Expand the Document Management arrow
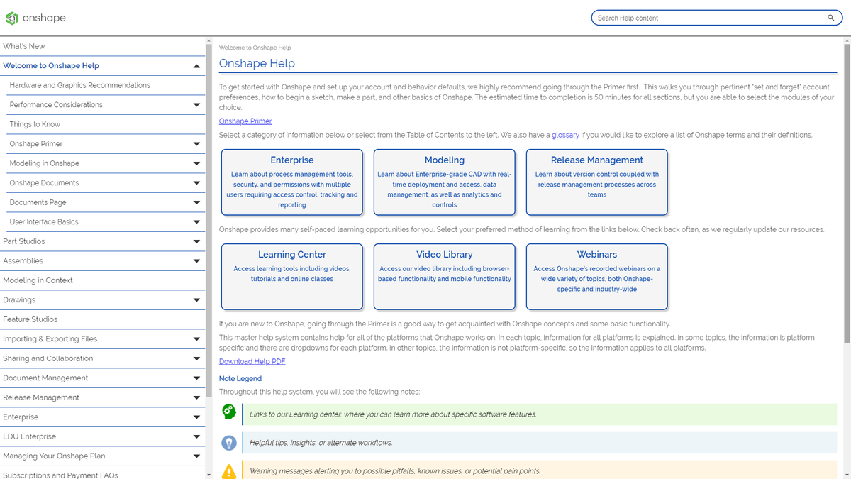This screenshot has height=479, width=851. point(196,378)
